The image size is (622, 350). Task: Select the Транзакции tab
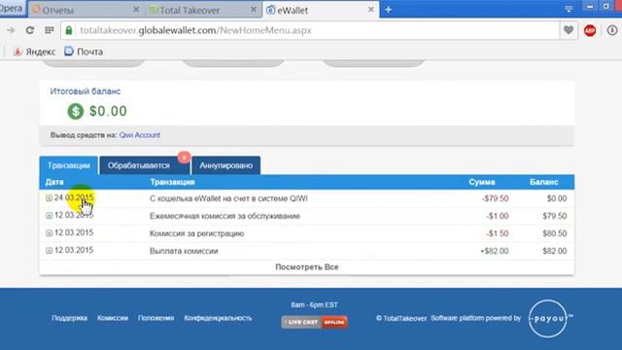tap(69, 165)
